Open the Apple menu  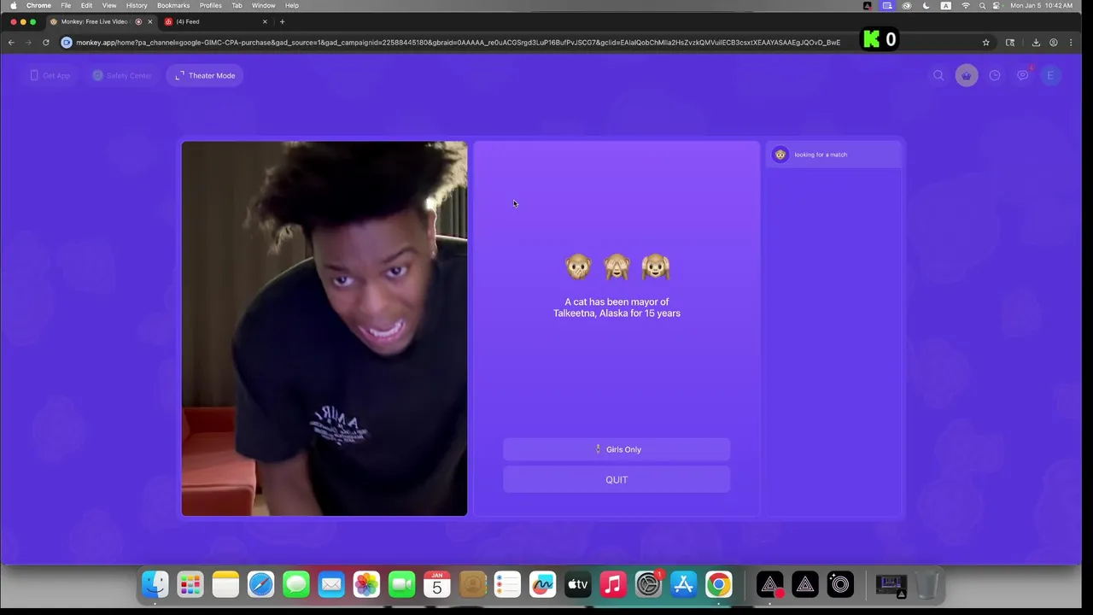tap(13, 5)
